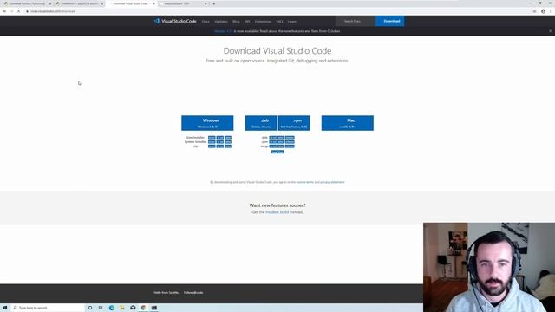The height and width of the screenshot is (312, 555).
Task: Dismiss the version announcement banner
Action: [x=550, y=31]
